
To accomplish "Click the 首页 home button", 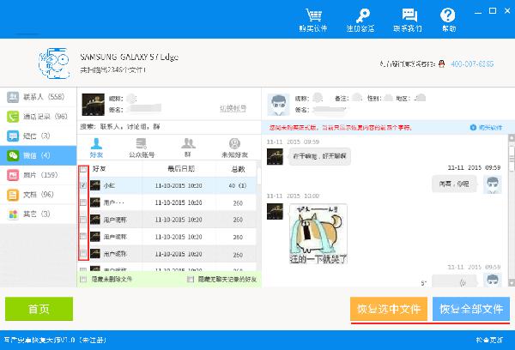I will [39, 309].
